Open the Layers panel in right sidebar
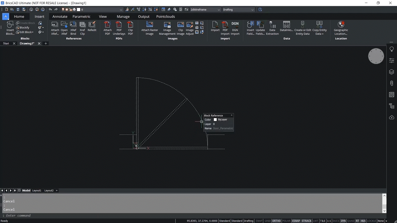Screen dimensions: 397x223 pyautogui.click(x=391, y=72)
